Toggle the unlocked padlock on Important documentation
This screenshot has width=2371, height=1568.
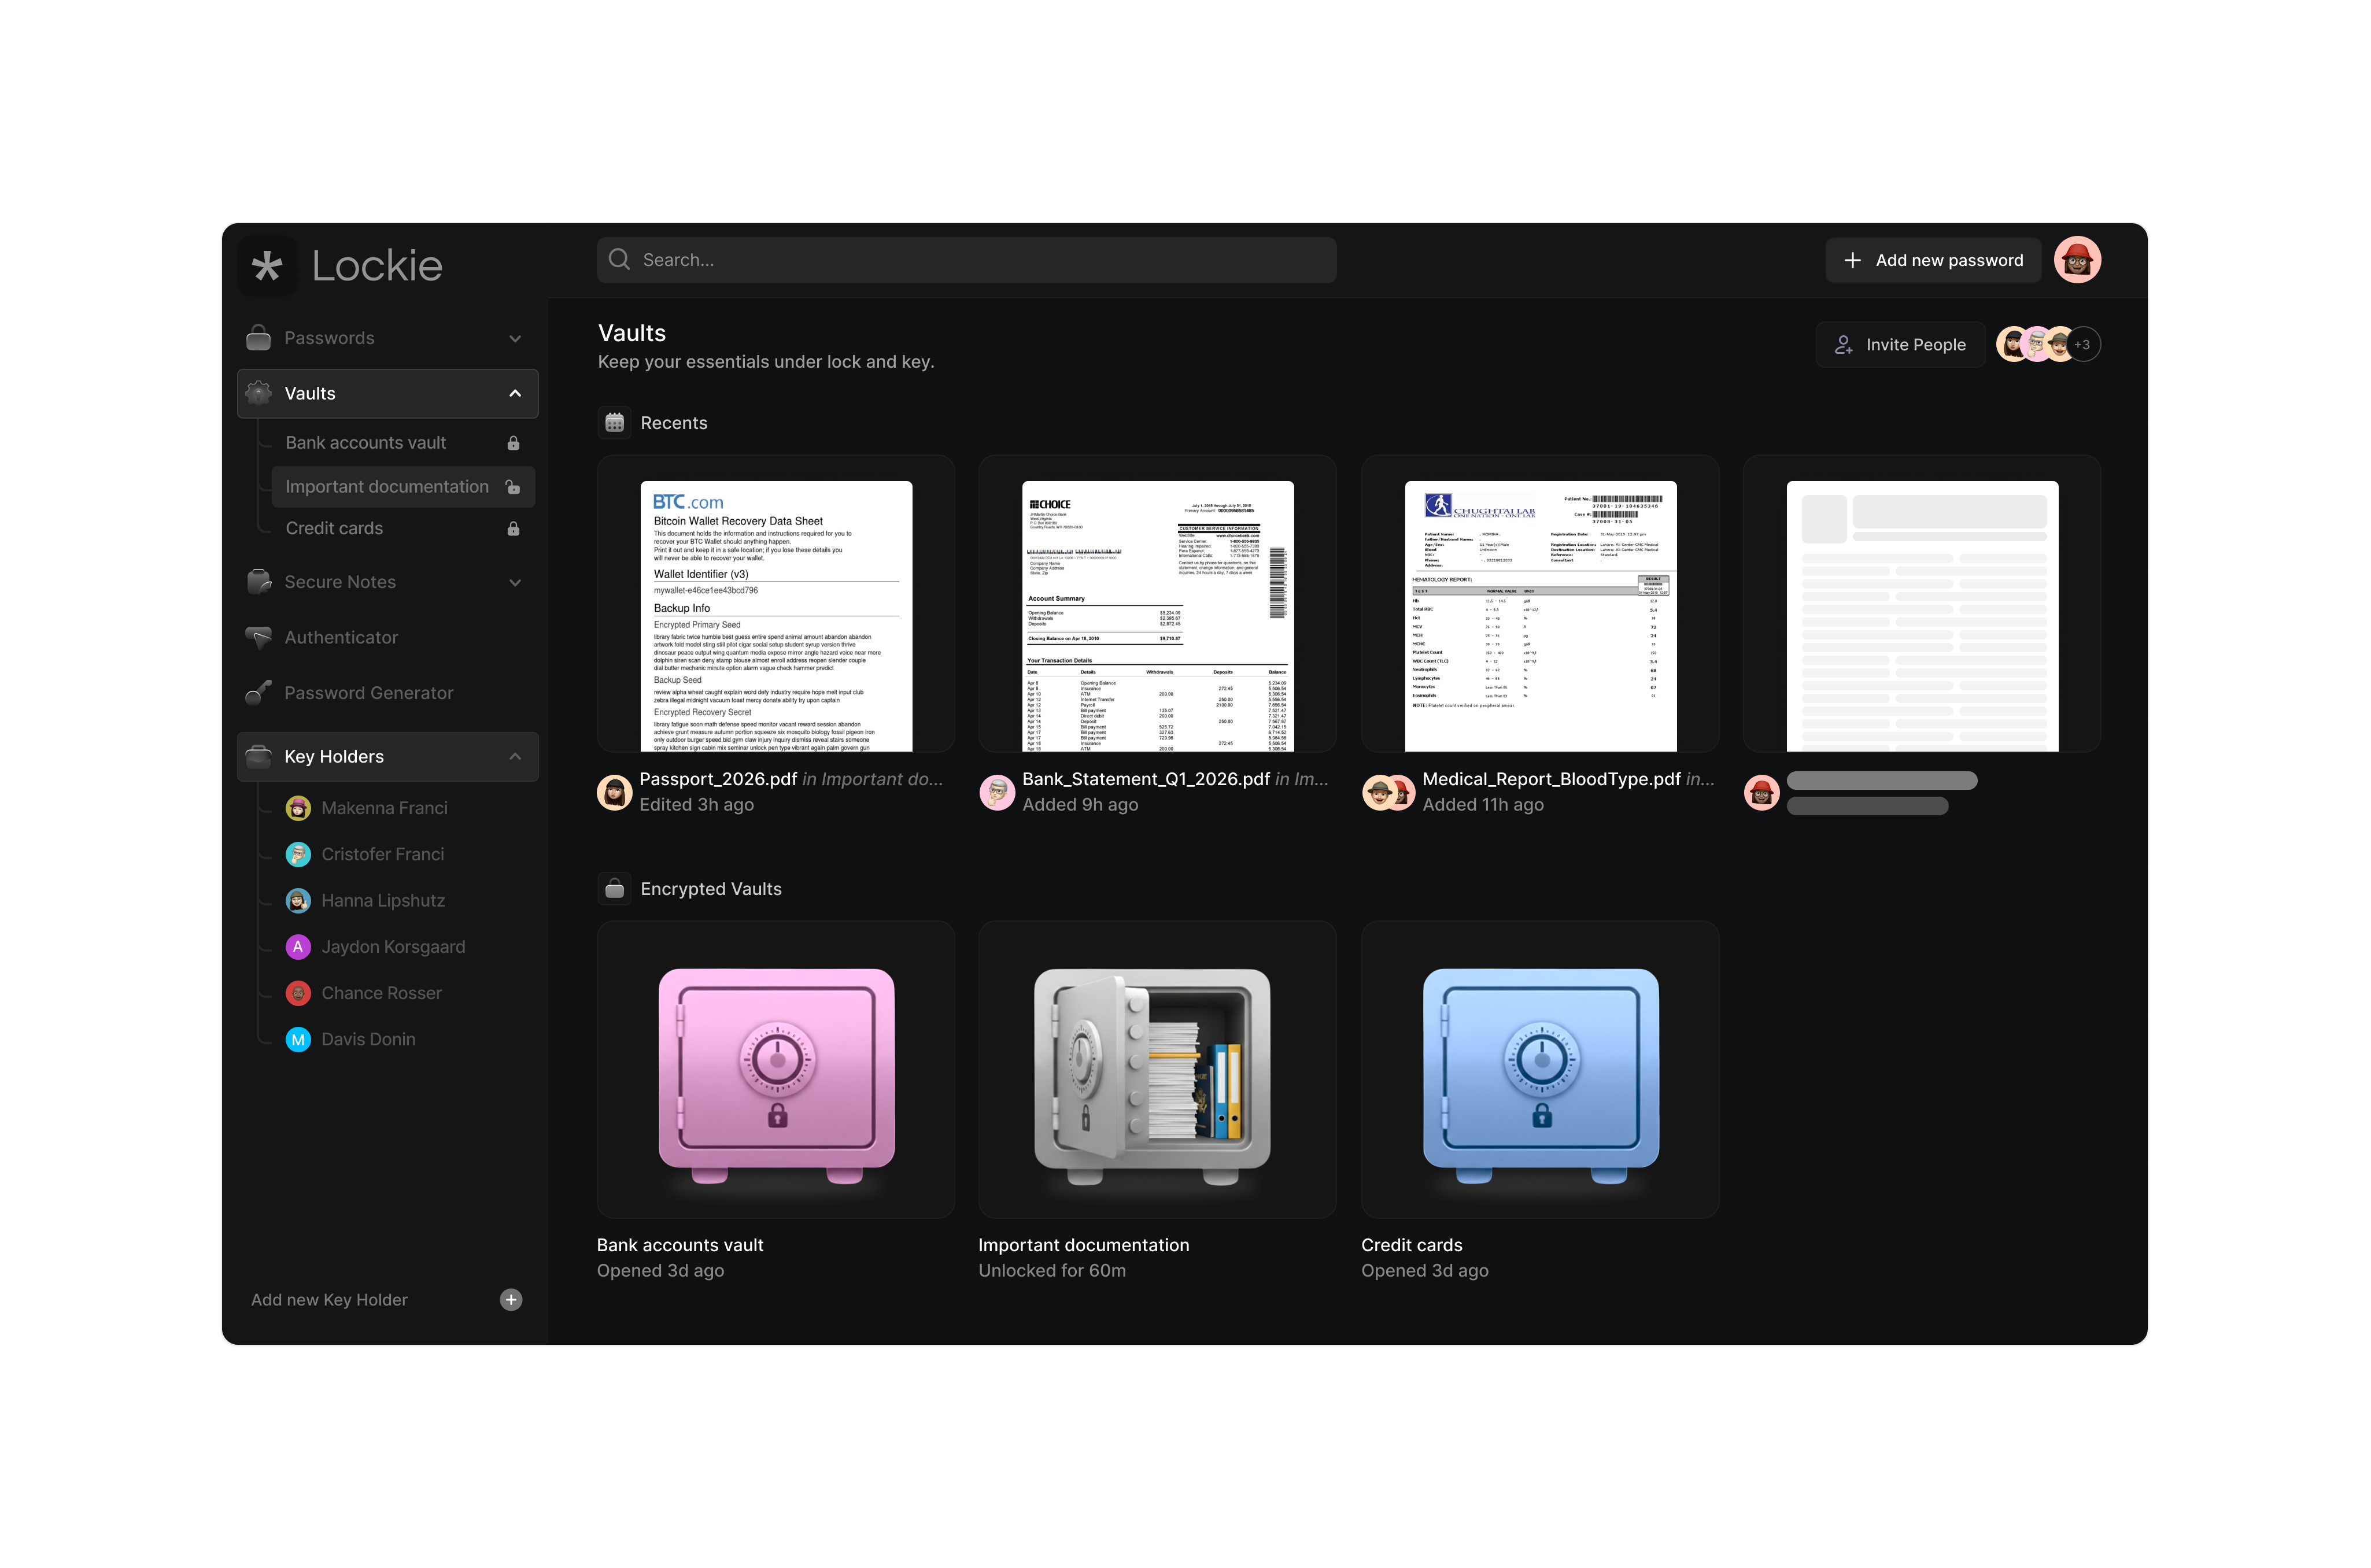click(x=513, y=487)
